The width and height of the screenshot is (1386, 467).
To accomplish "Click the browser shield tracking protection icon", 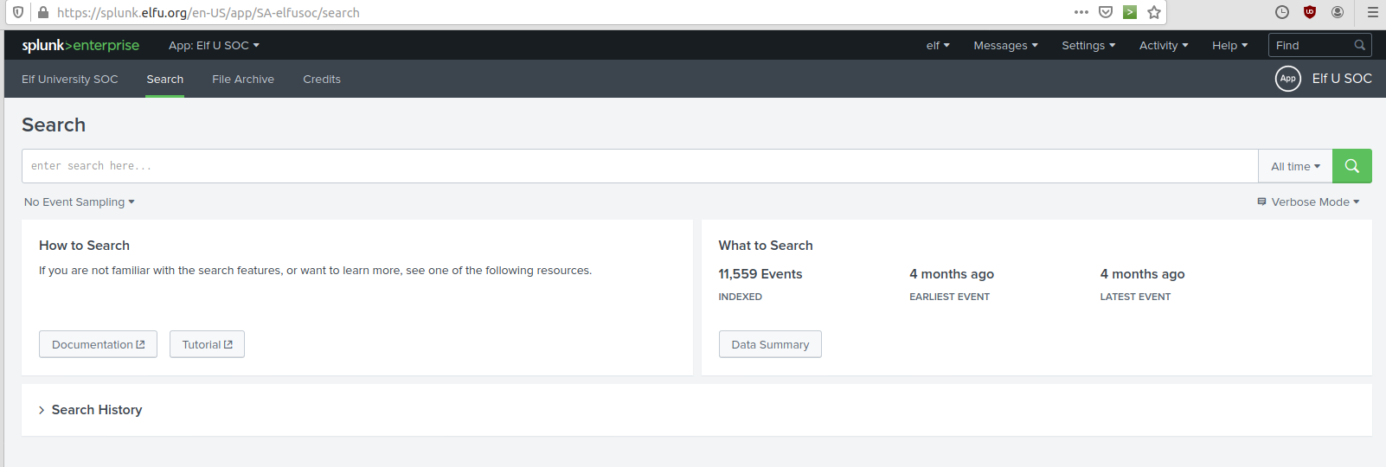I will pos(18,12).
